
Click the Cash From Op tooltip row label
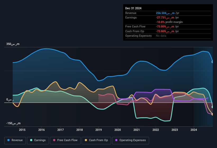click(x=135, y=31)
